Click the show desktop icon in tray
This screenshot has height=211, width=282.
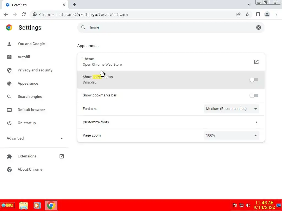point(279,205)
